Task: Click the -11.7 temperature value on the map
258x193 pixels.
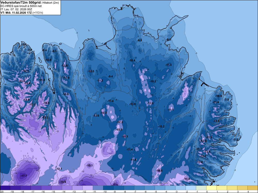Action: point(199,149)
